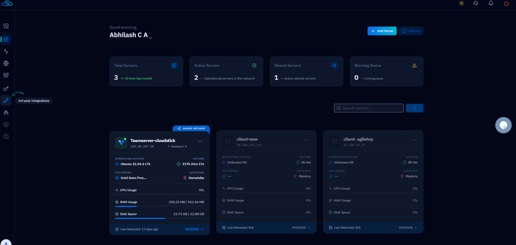The image size is (516, 245).
Task: Click Karnataka location text
Action: 196,178
